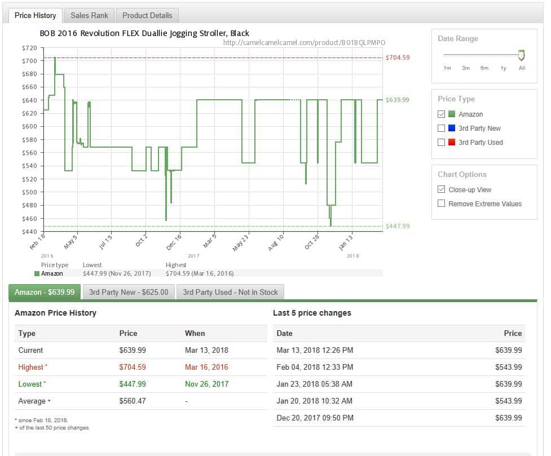Set date range to 1m
The image size is (551, 456).
447,68
